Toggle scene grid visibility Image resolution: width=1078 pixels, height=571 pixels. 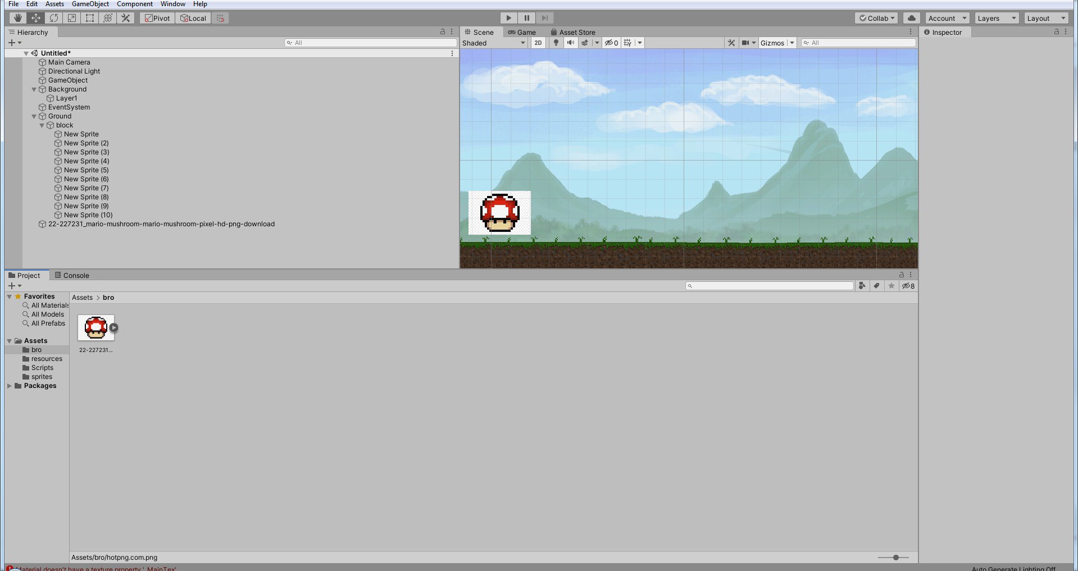pos(627,43)
